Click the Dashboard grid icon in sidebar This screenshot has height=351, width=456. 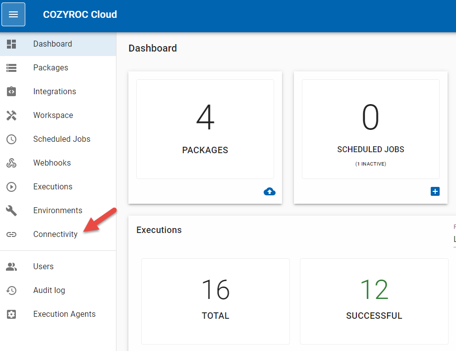11,44
